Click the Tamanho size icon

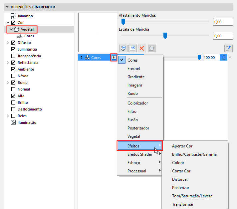coord(13,16)
